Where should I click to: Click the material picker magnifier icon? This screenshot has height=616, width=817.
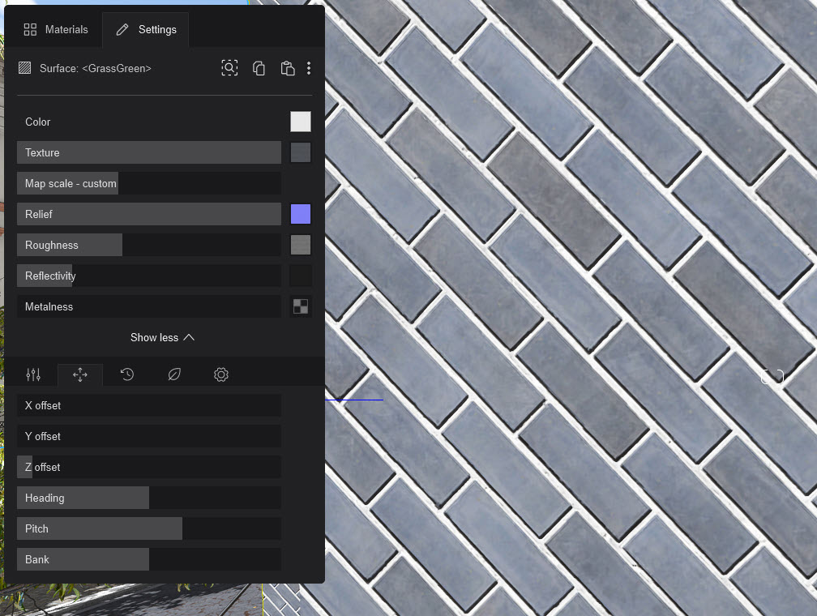pos(229,68)
